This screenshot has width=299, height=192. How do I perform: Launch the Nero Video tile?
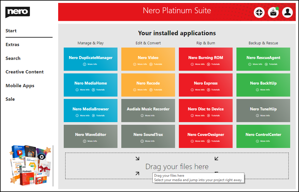point(148,59)
